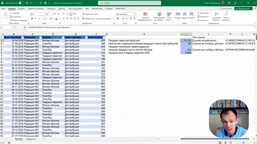Switch to the second sheet tab at the bottom
The width and height of the screenshot is (257, 144).
(x=31, y=139)
